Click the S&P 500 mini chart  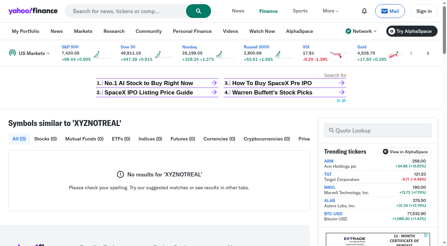(x=102, y=55)
